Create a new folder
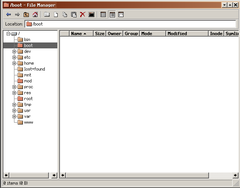 (47, 15)
